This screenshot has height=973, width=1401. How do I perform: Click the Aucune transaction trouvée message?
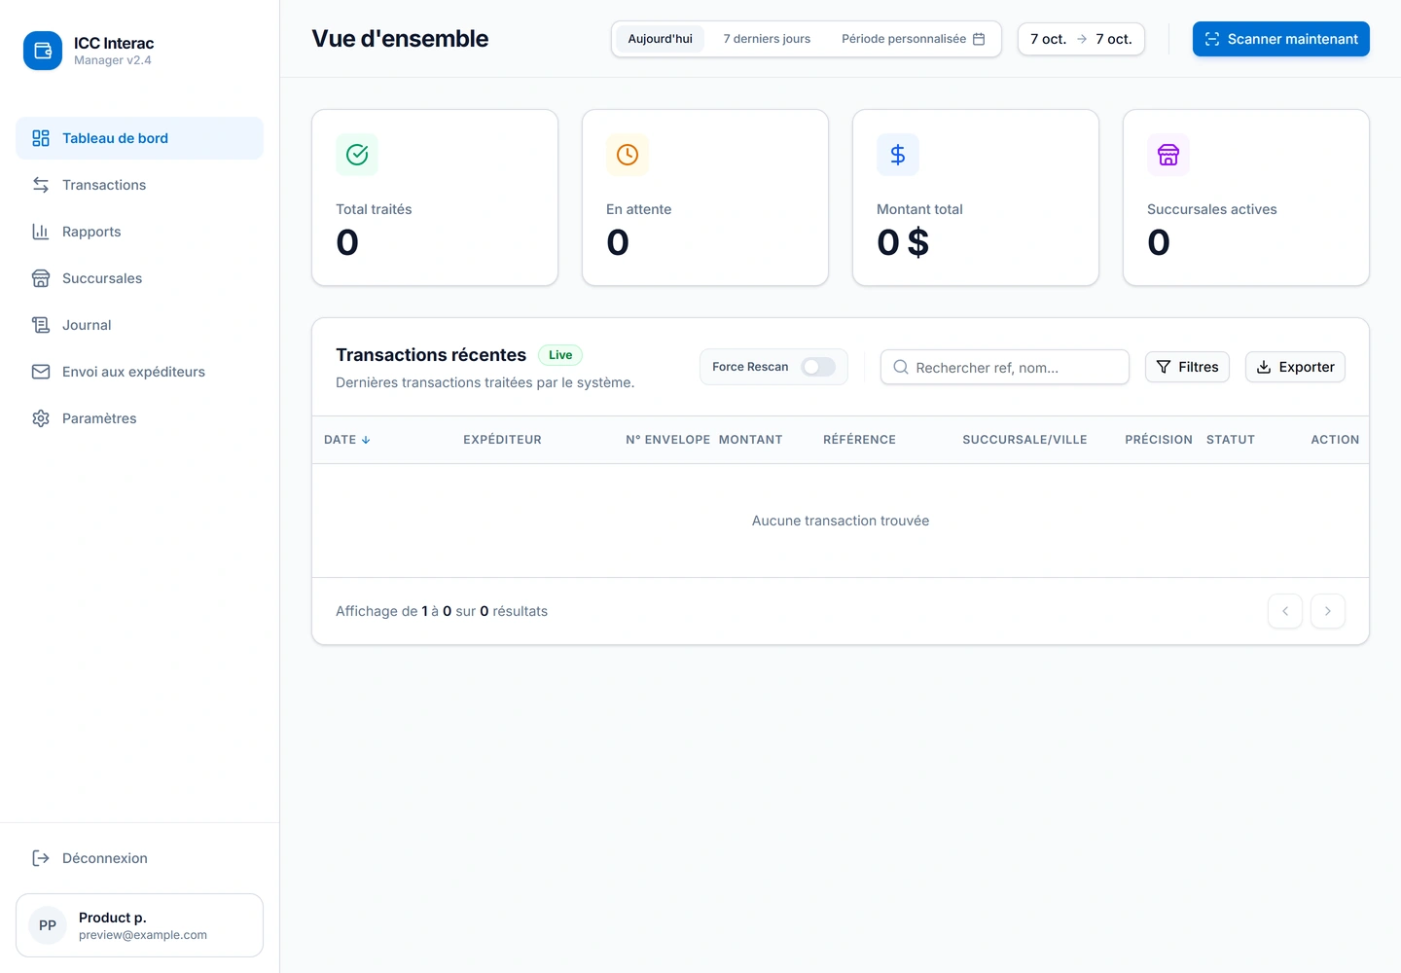(x=841, y=521)
